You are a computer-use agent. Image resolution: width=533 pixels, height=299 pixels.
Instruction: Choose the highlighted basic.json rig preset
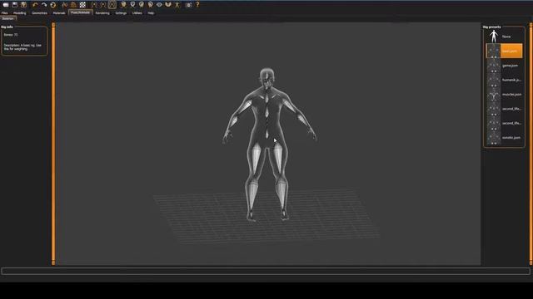click(x=505, y=51)
